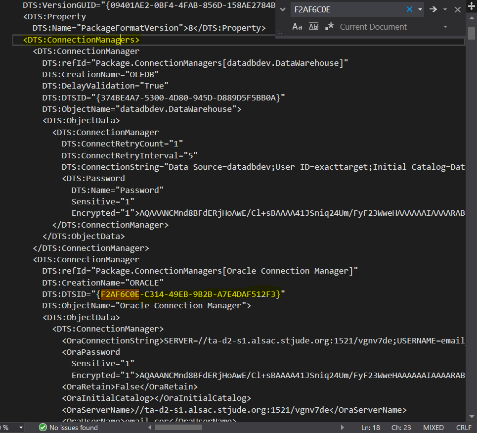Viewport: 477px width, 433px height.
Task: Open search history dropdown arrow
Action: pos(420,9)
